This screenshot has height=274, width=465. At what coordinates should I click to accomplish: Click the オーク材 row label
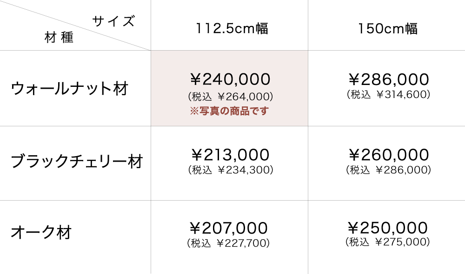tap(41, 232)
